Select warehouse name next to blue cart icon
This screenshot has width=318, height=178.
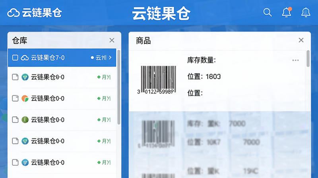(48, 163)
